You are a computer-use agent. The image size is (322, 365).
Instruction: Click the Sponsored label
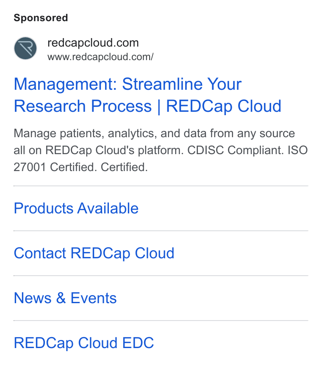click(41, 18)
